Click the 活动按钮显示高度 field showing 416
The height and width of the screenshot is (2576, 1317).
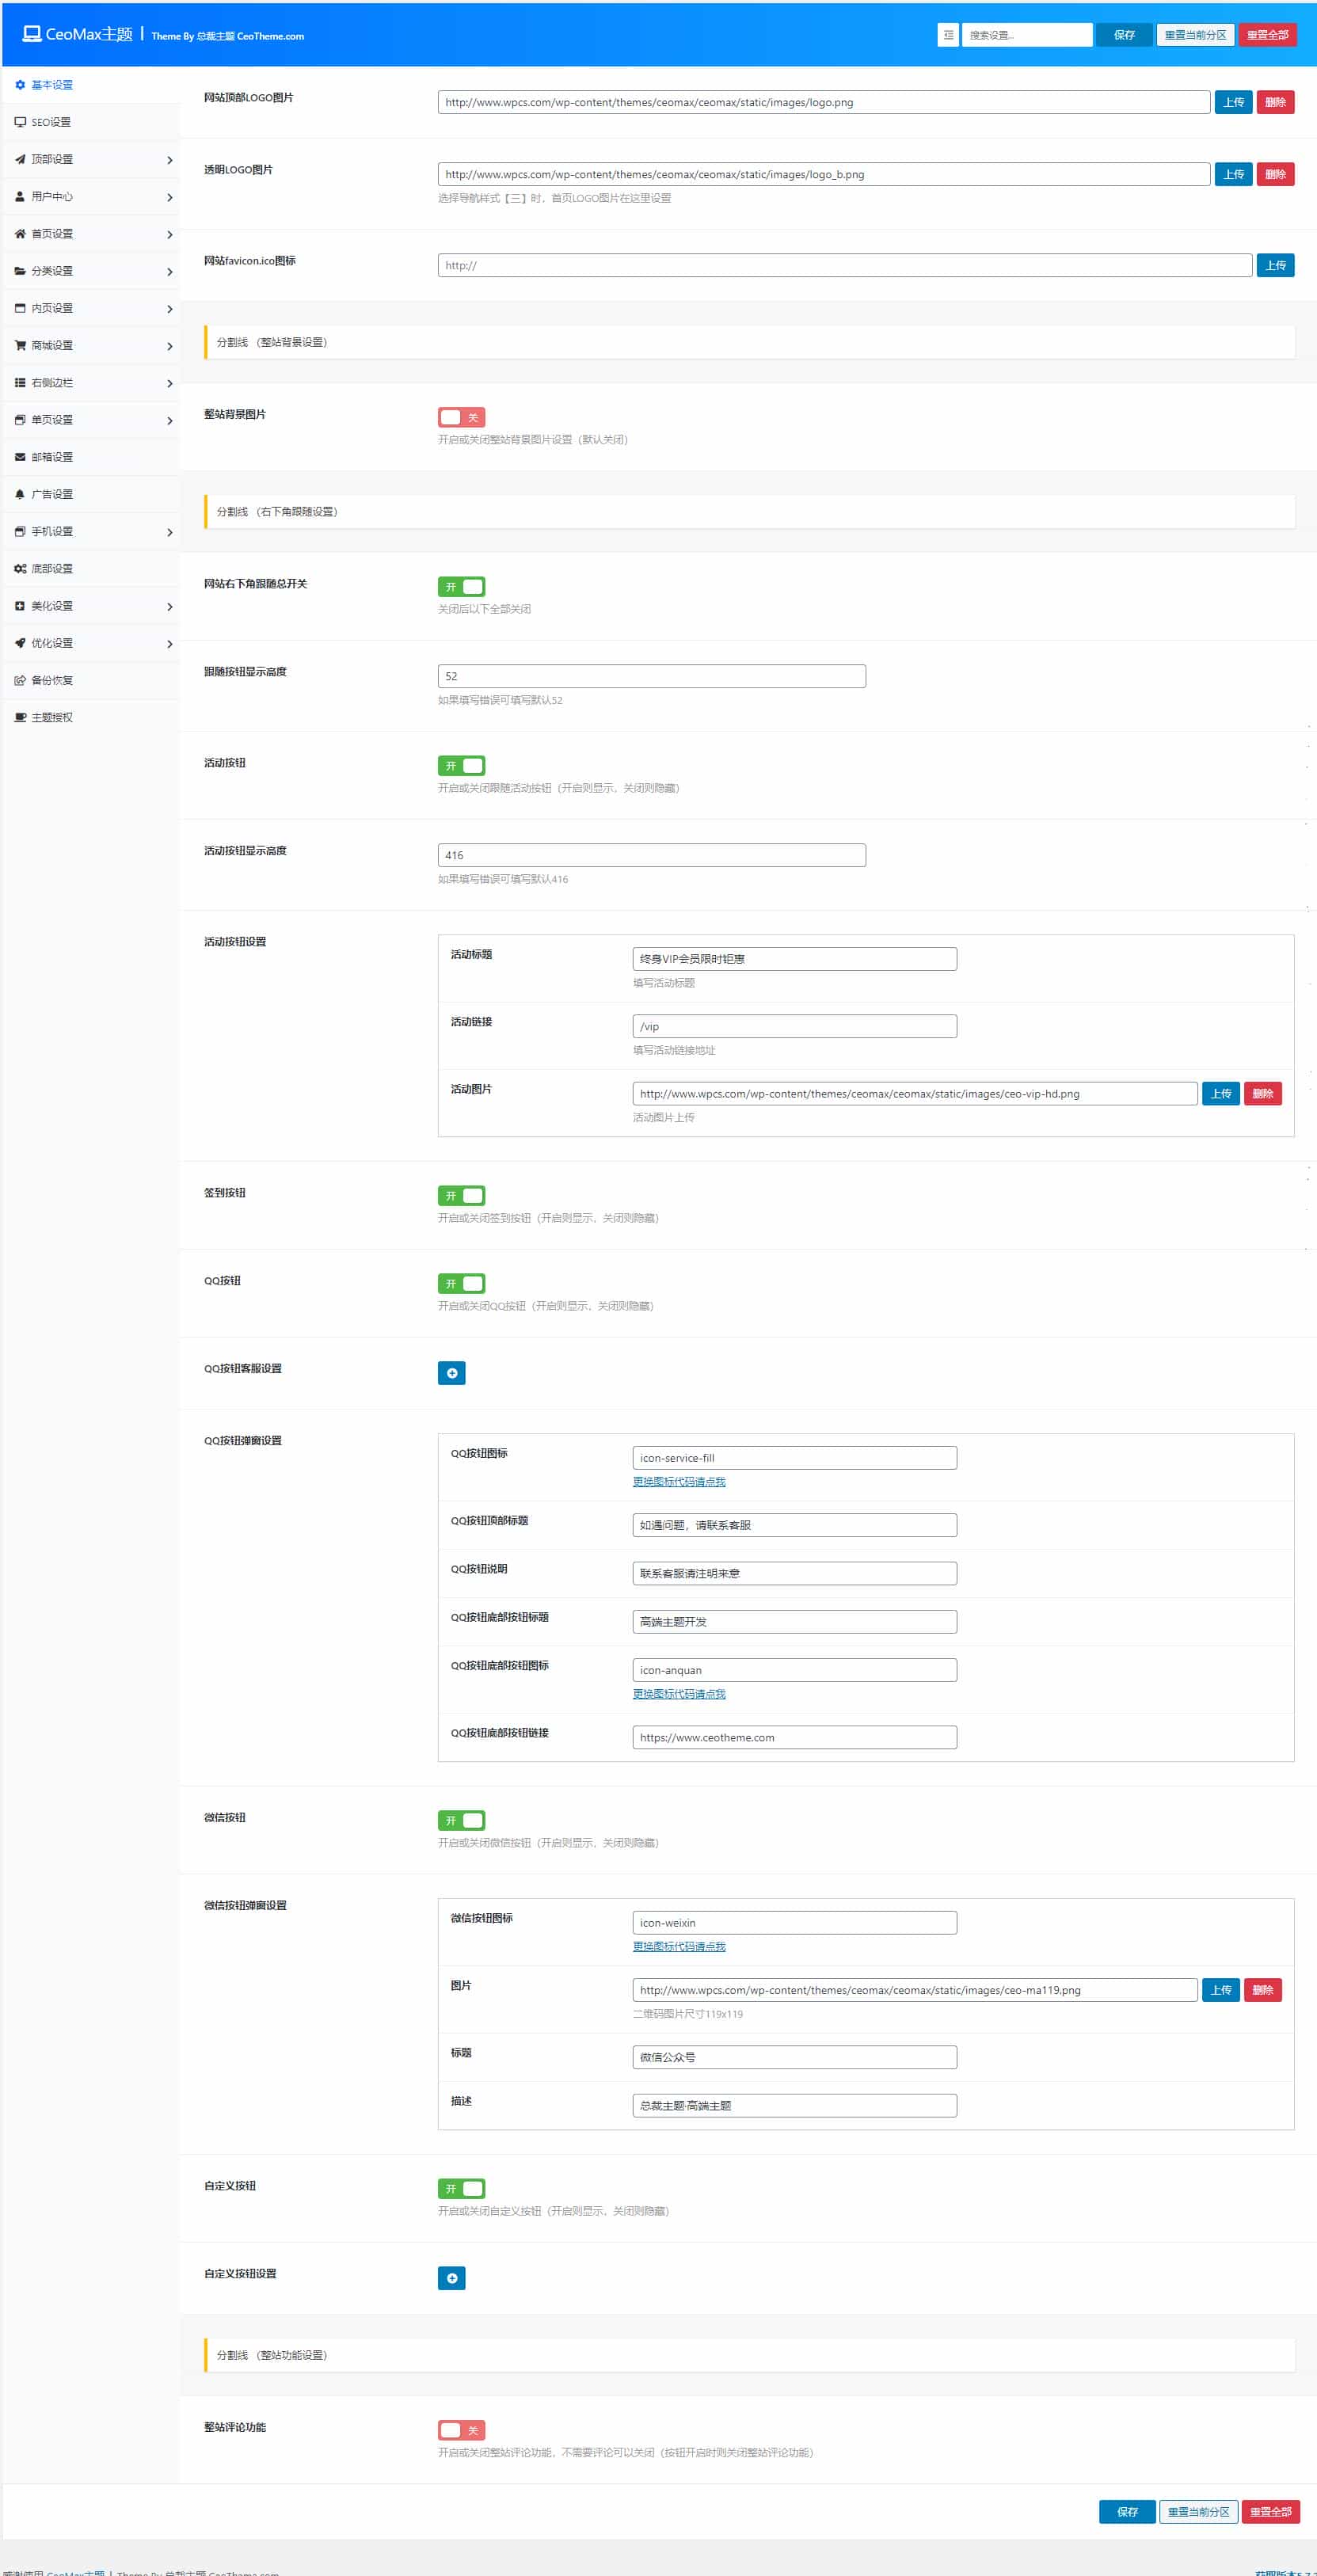[x=652, y=855]
